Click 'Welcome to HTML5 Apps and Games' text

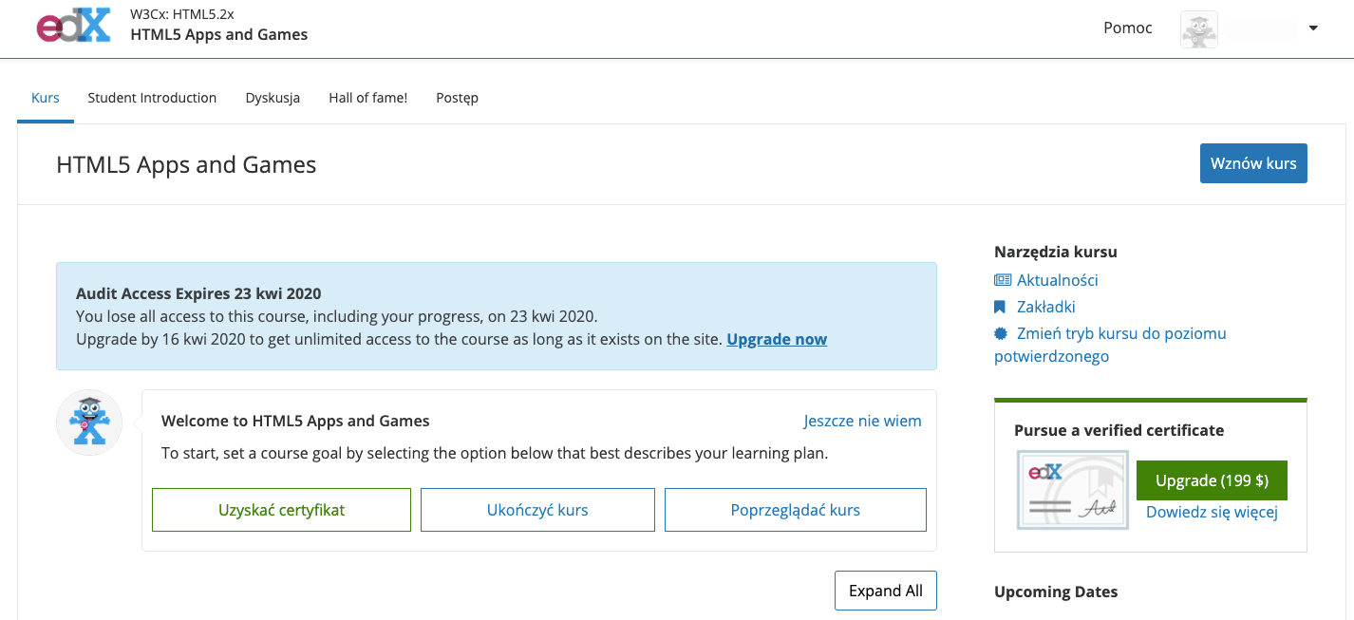point(295,421)
